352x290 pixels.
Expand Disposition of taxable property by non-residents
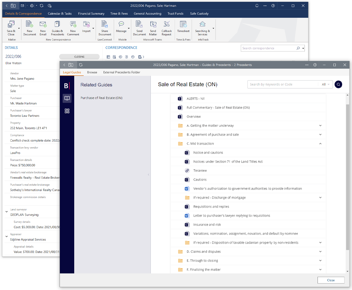(320, 242)
